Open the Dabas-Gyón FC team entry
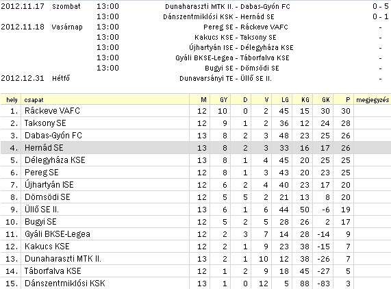This screenshot has width=391, height=289. point(53,136)
